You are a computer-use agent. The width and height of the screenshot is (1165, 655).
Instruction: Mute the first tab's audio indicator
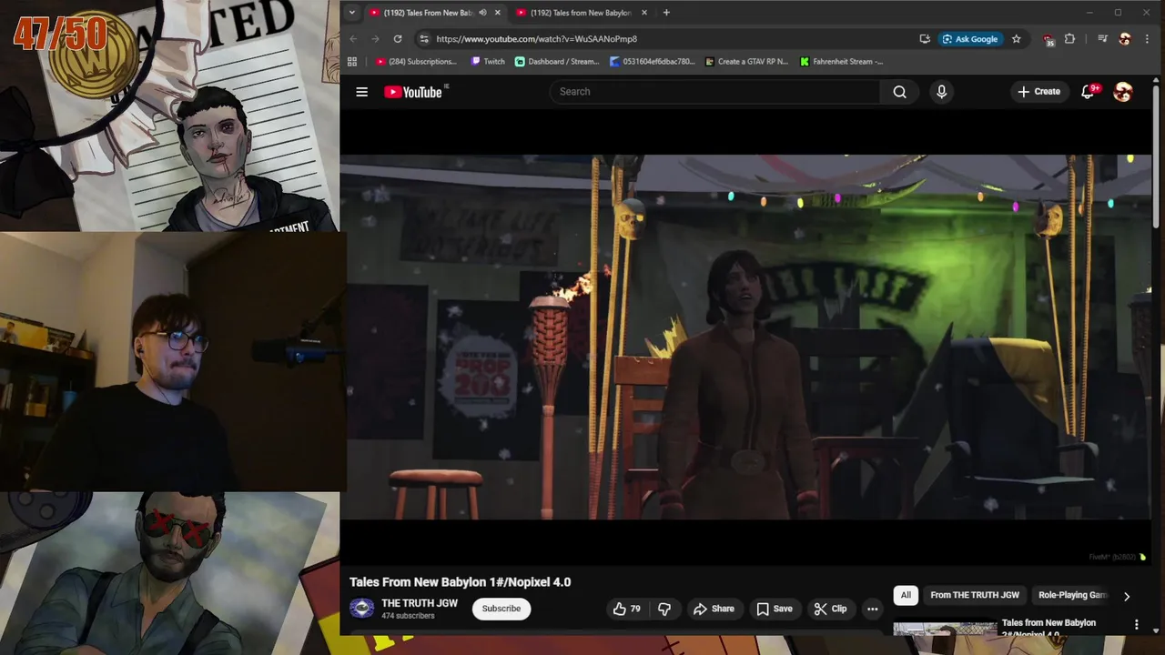tap(482, 13)
